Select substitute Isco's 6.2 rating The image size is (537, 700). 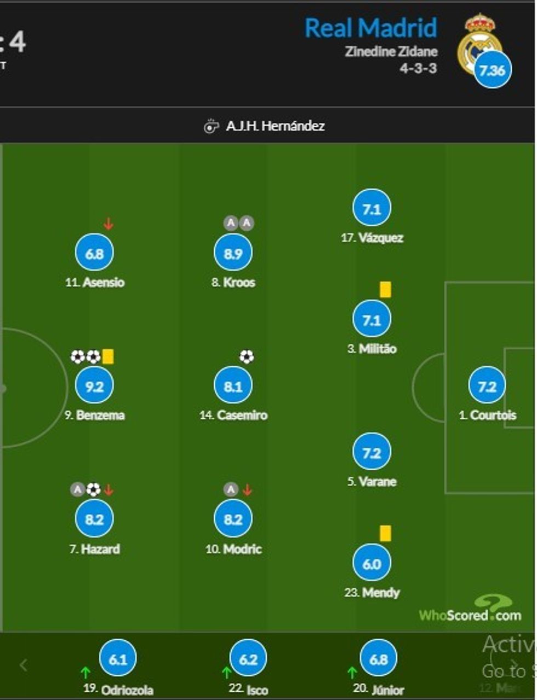(x=248, y=659)
